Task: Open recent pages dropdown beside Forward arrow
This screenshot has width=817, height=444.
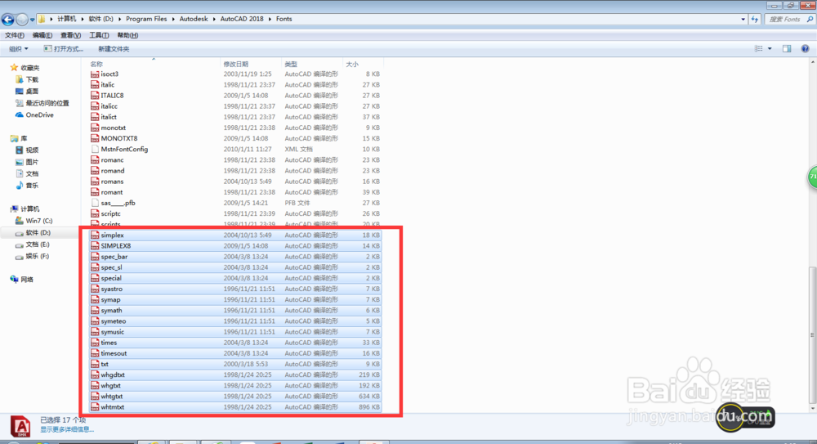Action: (33, 20)
